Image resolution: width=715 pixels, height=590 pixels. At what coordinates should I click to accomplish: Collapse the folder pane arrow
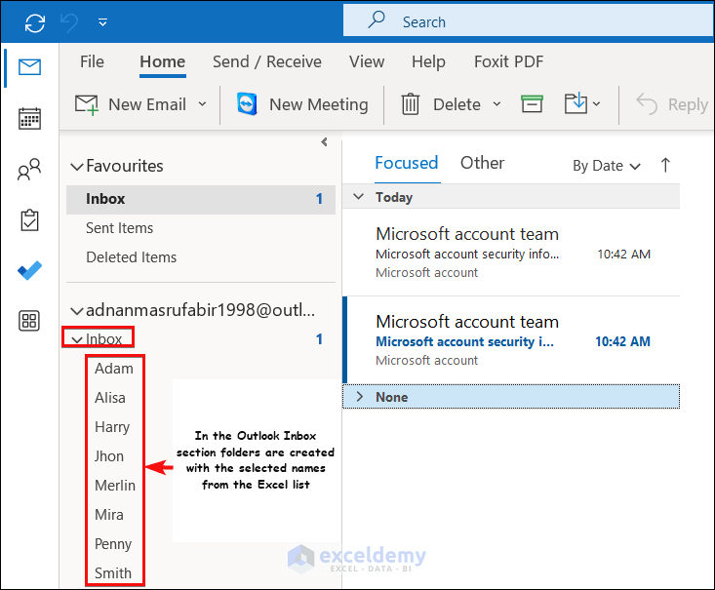pyautogui.click(x=324, y=141)
